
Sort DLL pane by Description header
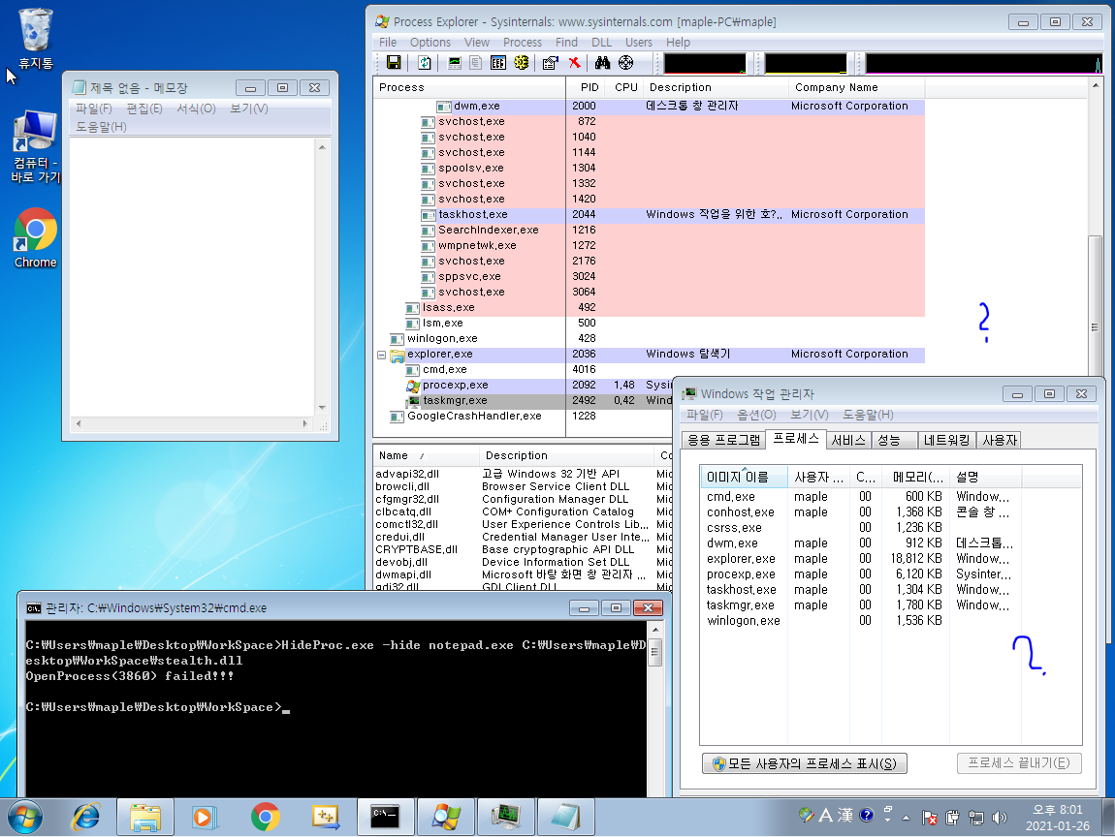click(566, 455)
